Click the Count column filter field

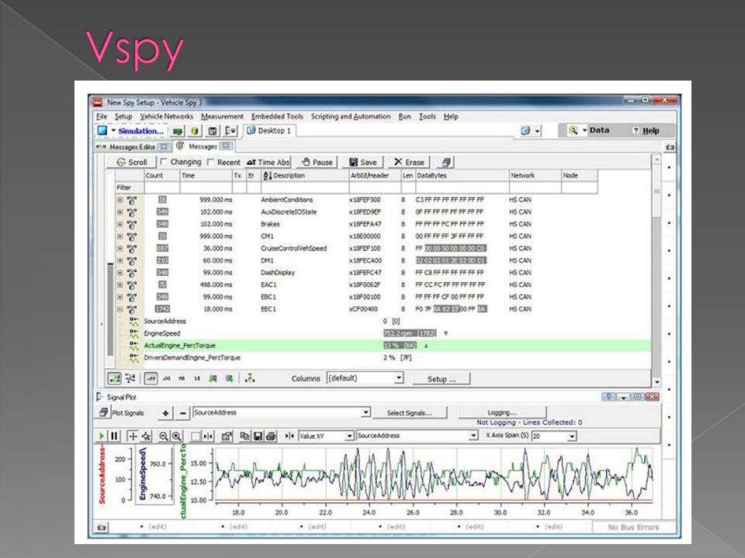pos(162,188)
